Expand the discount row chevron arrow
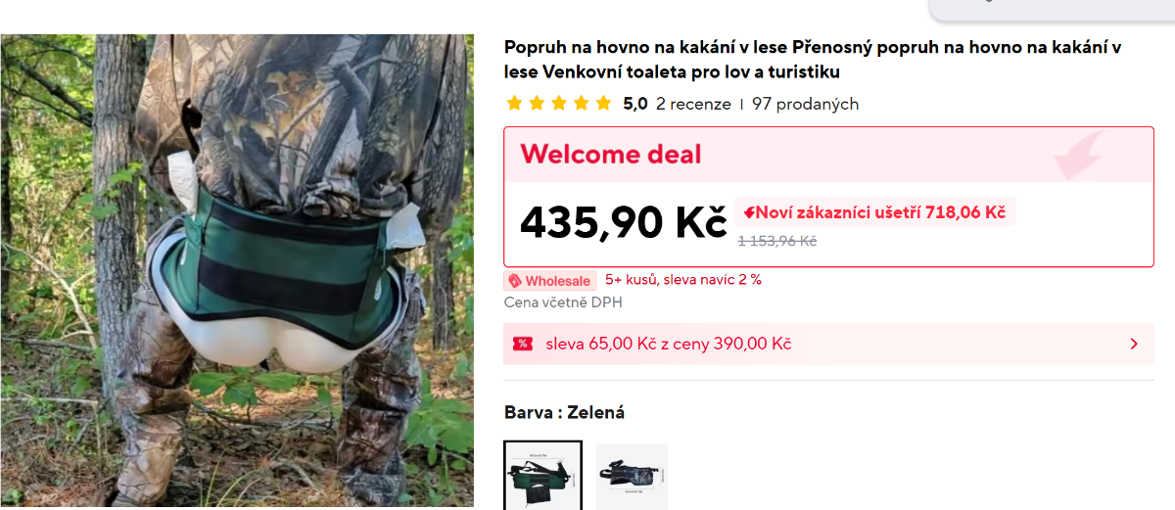Viewport: 1175px width, 510px height. coord(1134,344)
